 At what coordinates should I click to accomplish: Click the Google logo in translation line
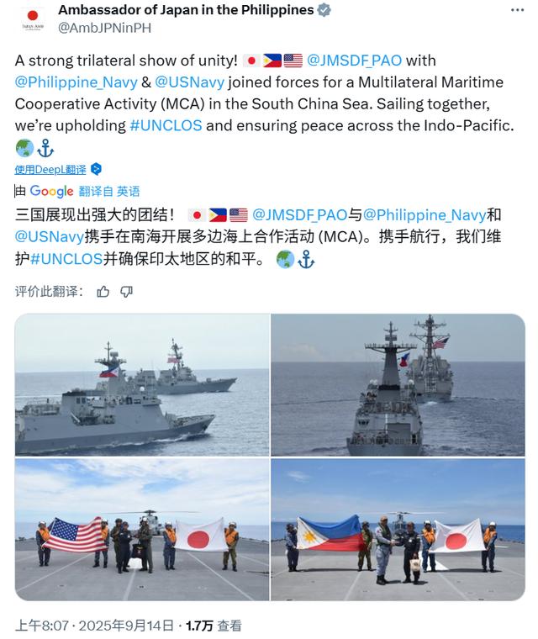pyautogui.click(x=51, y=191)
